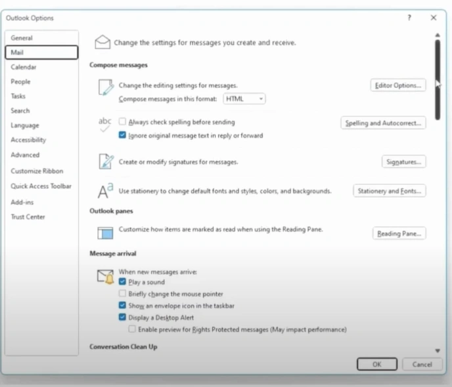Confirm with the OK button
The image size is (452, 387).
377,364
